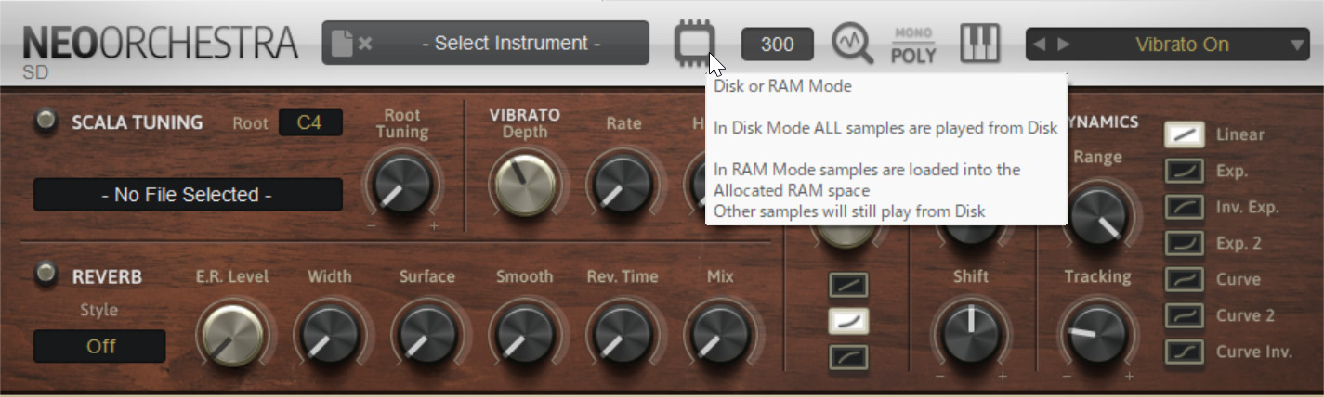1324x397 pixels.
Task: Click the file icon in instrument selector
Action: (x=342, y=44)
